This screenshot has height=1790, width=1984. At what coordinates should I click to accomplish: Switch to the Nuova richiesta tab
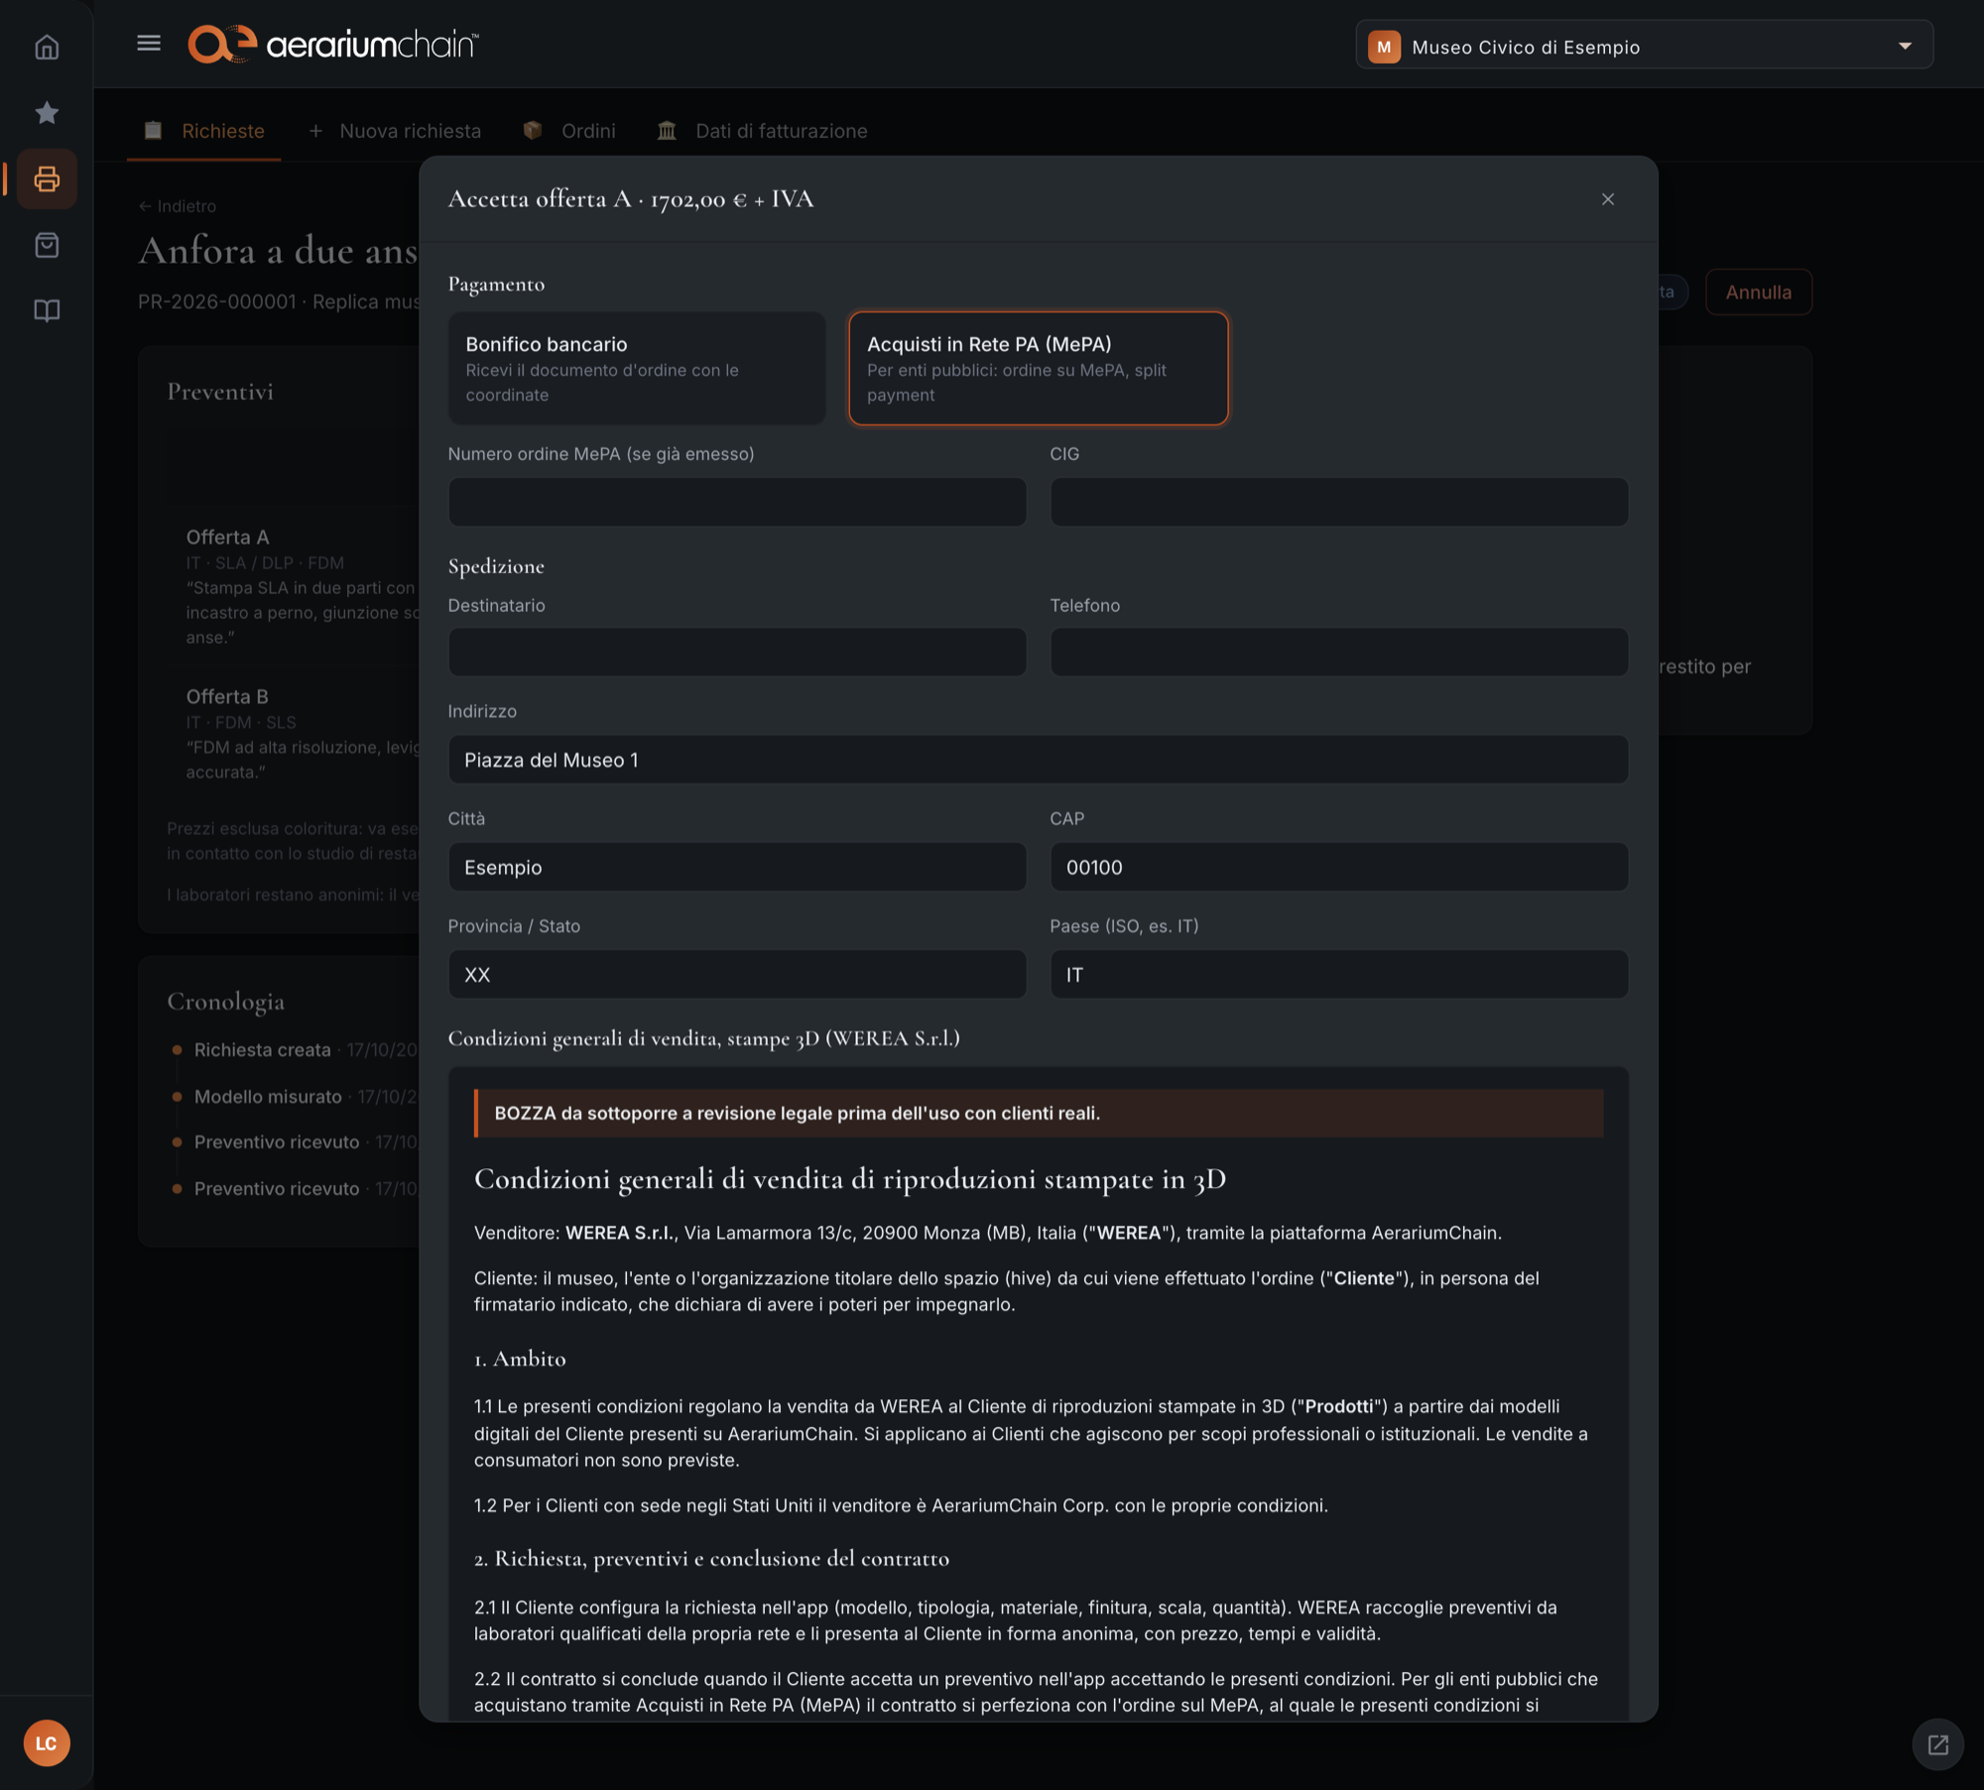[395, 131]
